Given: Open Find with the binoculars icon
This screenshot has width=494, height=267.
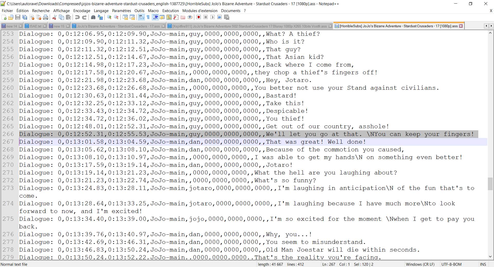Looking at the screenshot, I should click(x=93, y=17).
